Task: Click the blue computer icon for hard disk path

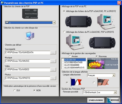Action: (30, 36)
